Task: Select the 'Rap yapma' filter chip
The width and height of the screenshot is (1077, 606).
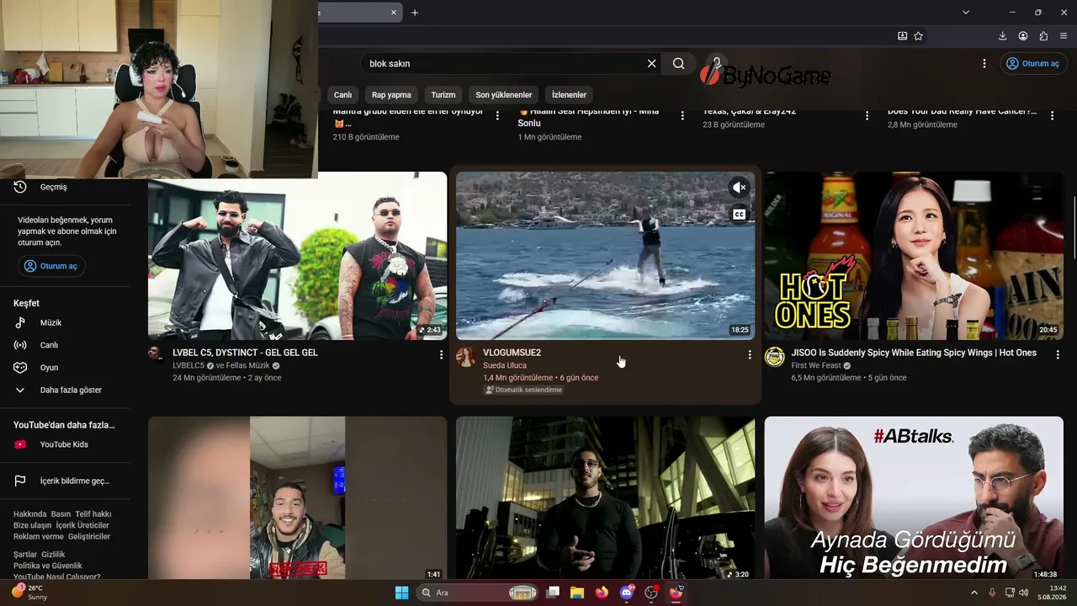Action: click(x=391, y=95)
